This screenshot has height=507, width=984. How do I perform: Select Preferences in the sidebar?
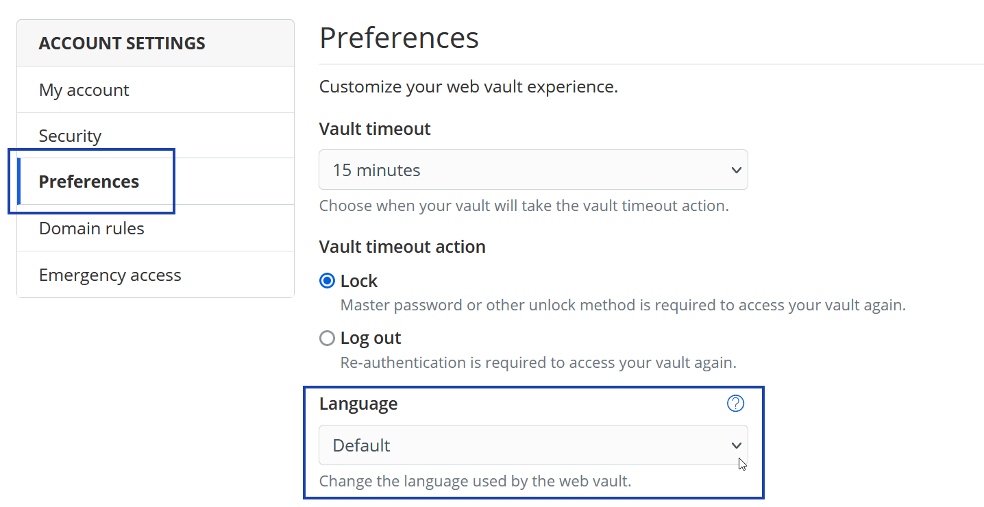tap(89, 182)
